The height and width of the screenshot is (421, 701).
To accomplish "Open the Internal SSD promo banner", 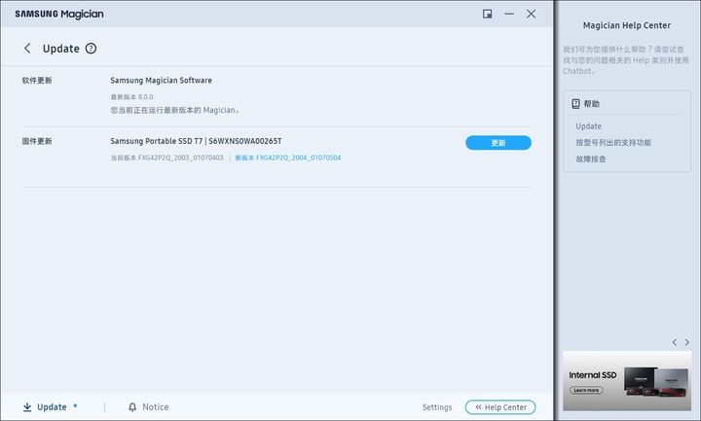I will (627, 381).
